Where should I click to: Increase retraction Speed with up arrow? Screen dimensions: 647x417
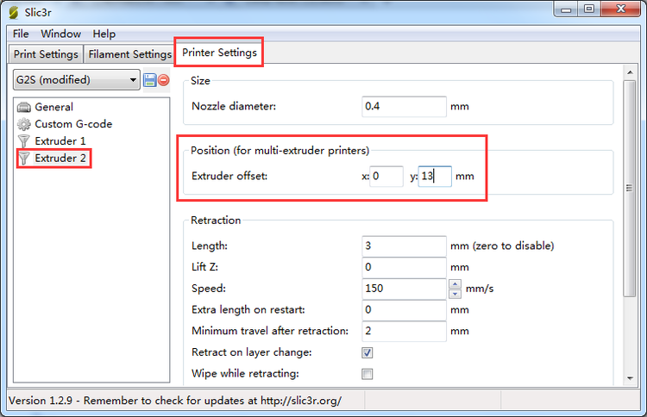pyautogui.click(x=455, y=283)
